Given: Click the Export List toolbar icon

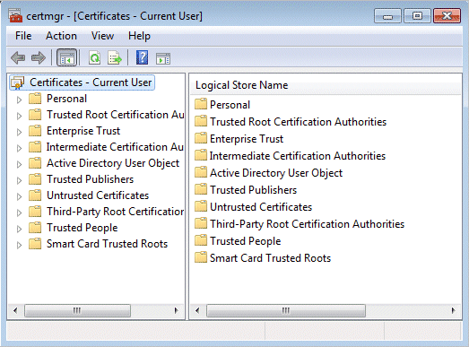Looking at the screenshot, I should [115, 57].
